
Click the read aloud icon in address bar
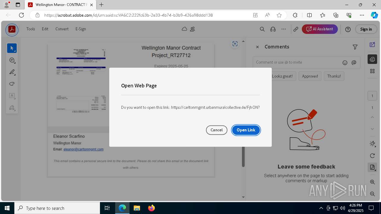[x=267, y=15]
